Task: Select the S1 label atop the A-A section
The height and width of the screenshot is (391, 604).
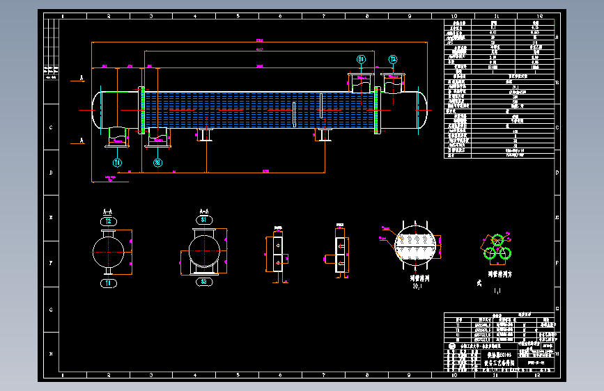Action: 204,220
